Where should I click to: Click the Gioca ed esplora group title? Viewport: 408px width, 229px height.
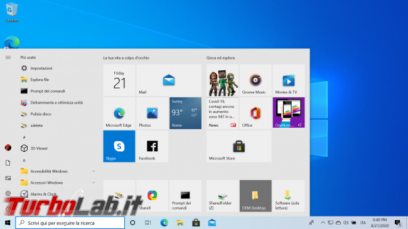tap(221, 58)
